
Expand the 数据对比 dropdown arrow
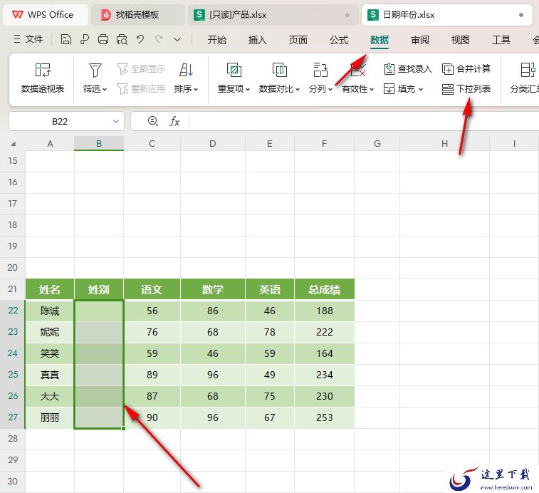[x=298, y=90]
